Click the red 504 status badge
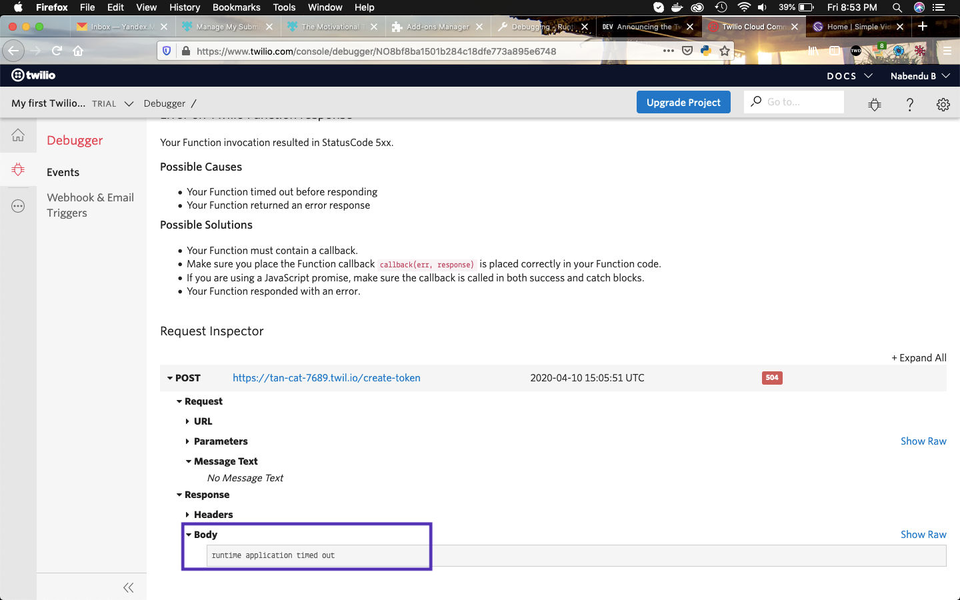The width and height of the screenshot is (960, 600). [x=772, y=378]
